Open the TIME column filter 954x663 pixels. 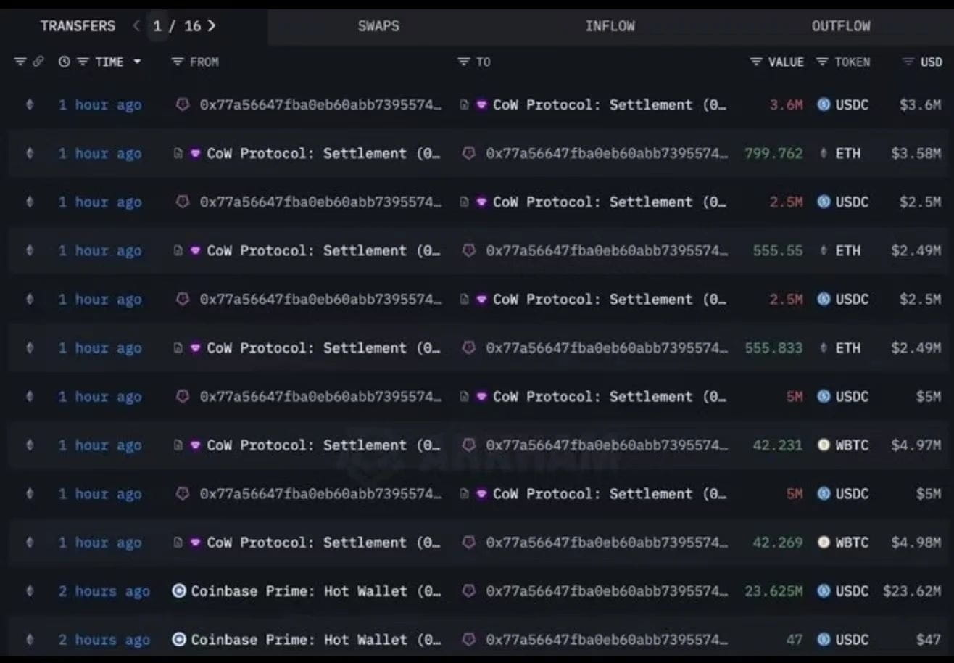point(83,62)
